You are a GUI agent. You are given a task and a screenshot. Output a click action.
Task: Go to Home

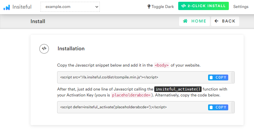(x=194, y=21)
